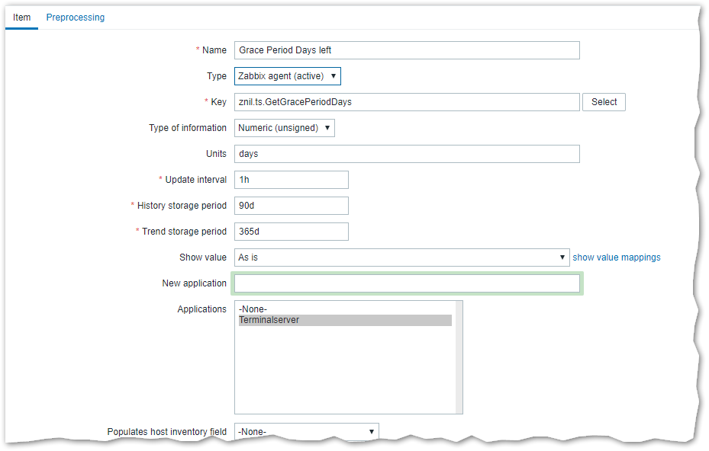Click the New application label
Viewport: 709px width, 451px height.
pos(194,283)
